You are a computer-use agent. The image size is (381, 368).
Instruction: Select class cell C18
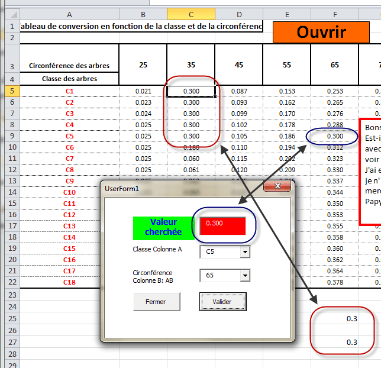coord(69,282)
